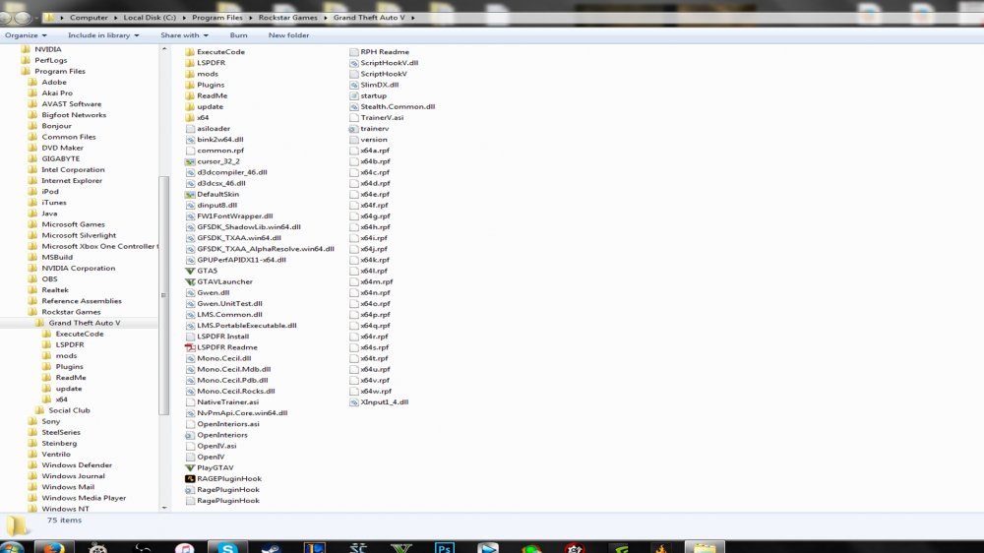The image size is (984, 553).
Task: Select the bink2w64.dll file icon
Action: tap(190, 140)
